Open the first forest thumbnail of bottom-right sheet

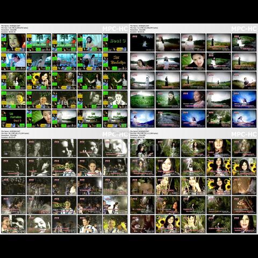point(142,148)
